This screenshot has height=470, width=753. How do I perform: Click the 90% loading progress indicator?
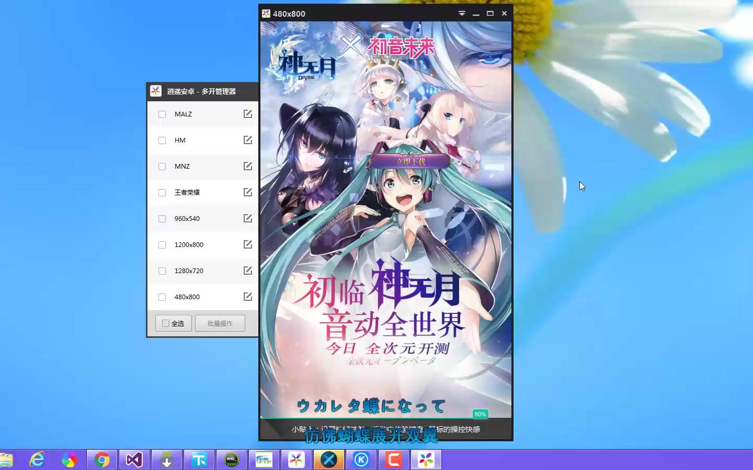coord(480,414)
